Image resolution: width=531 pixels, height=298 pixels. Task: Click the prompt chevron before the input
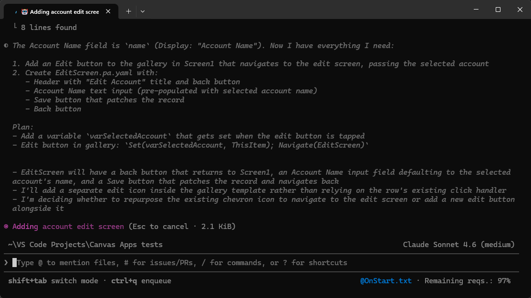coord(6,263)
